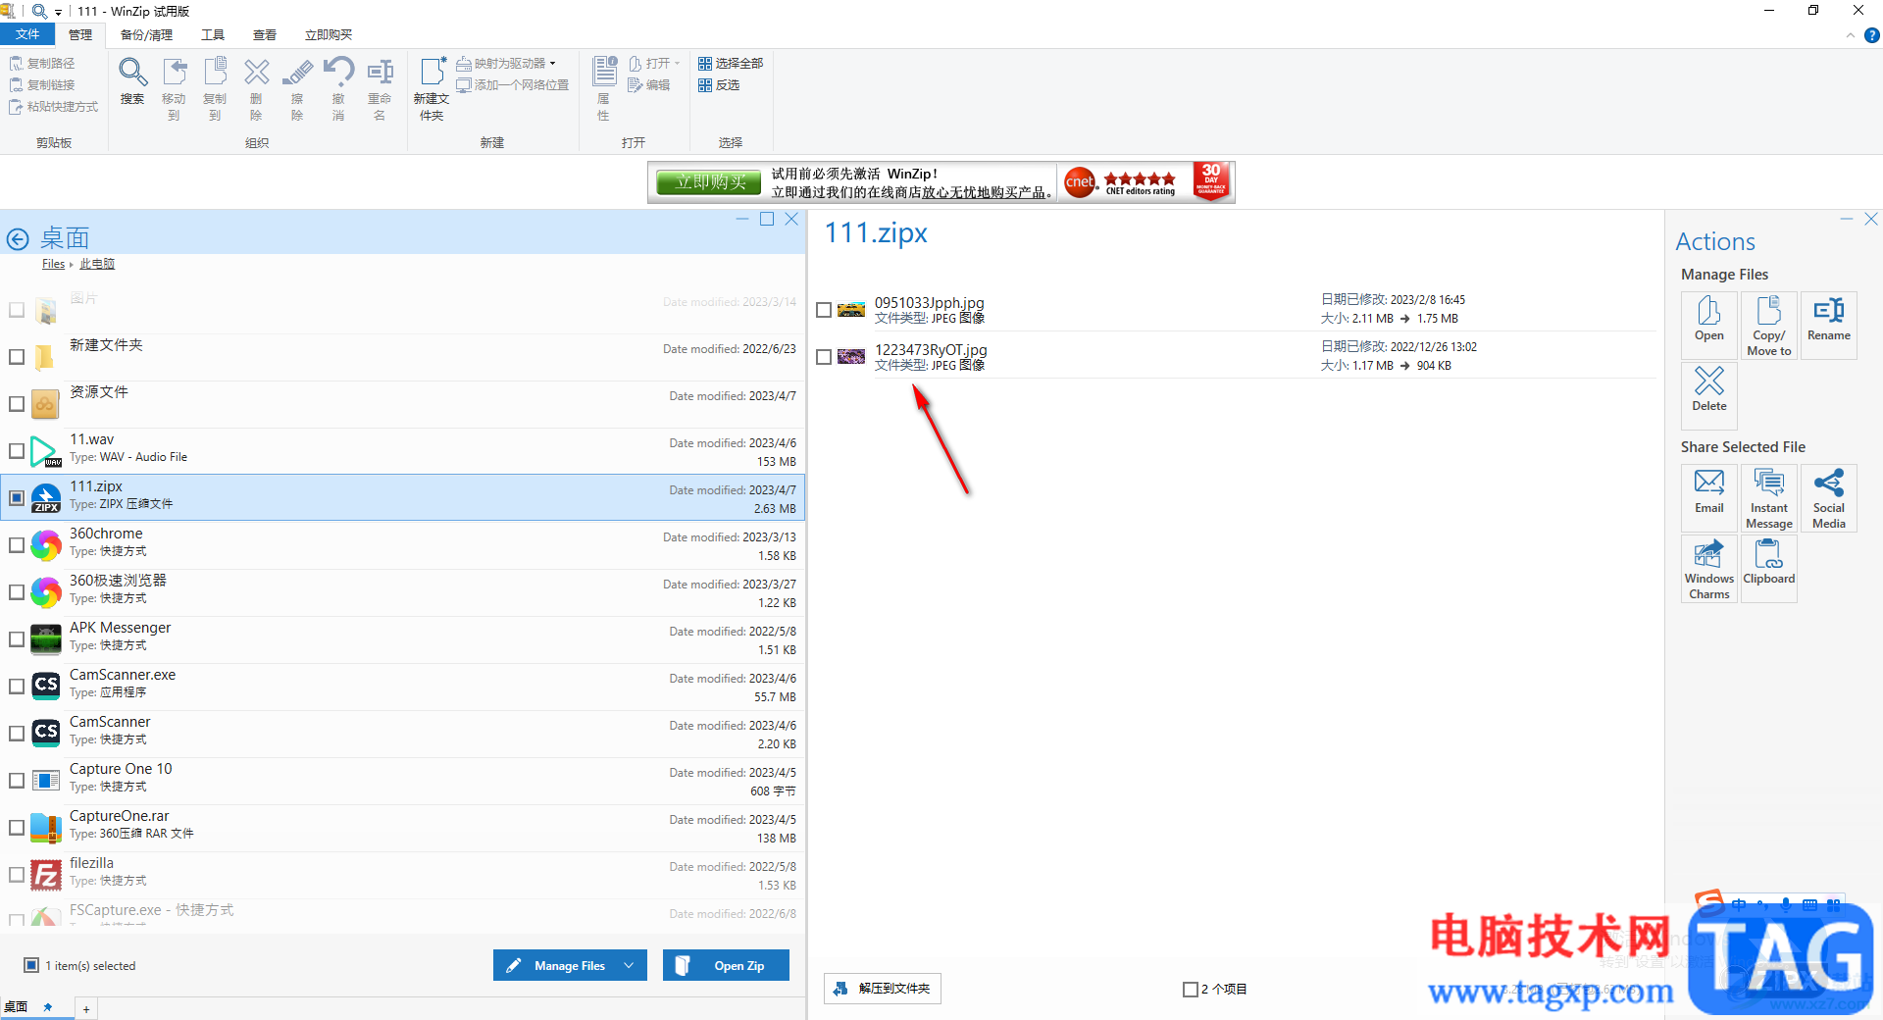Viewport: 1883px width, 1020px height.
Task: Open the 立即购买 ribbon tab
Action: pyautogui.click(x=329, y=34)
